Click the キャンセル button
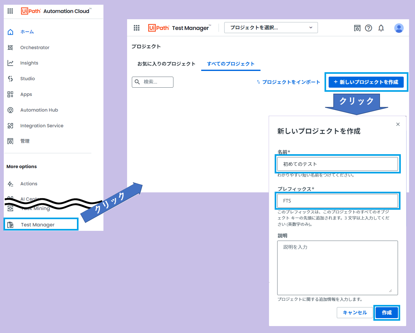The image size is (415, 333). [355, 313]
